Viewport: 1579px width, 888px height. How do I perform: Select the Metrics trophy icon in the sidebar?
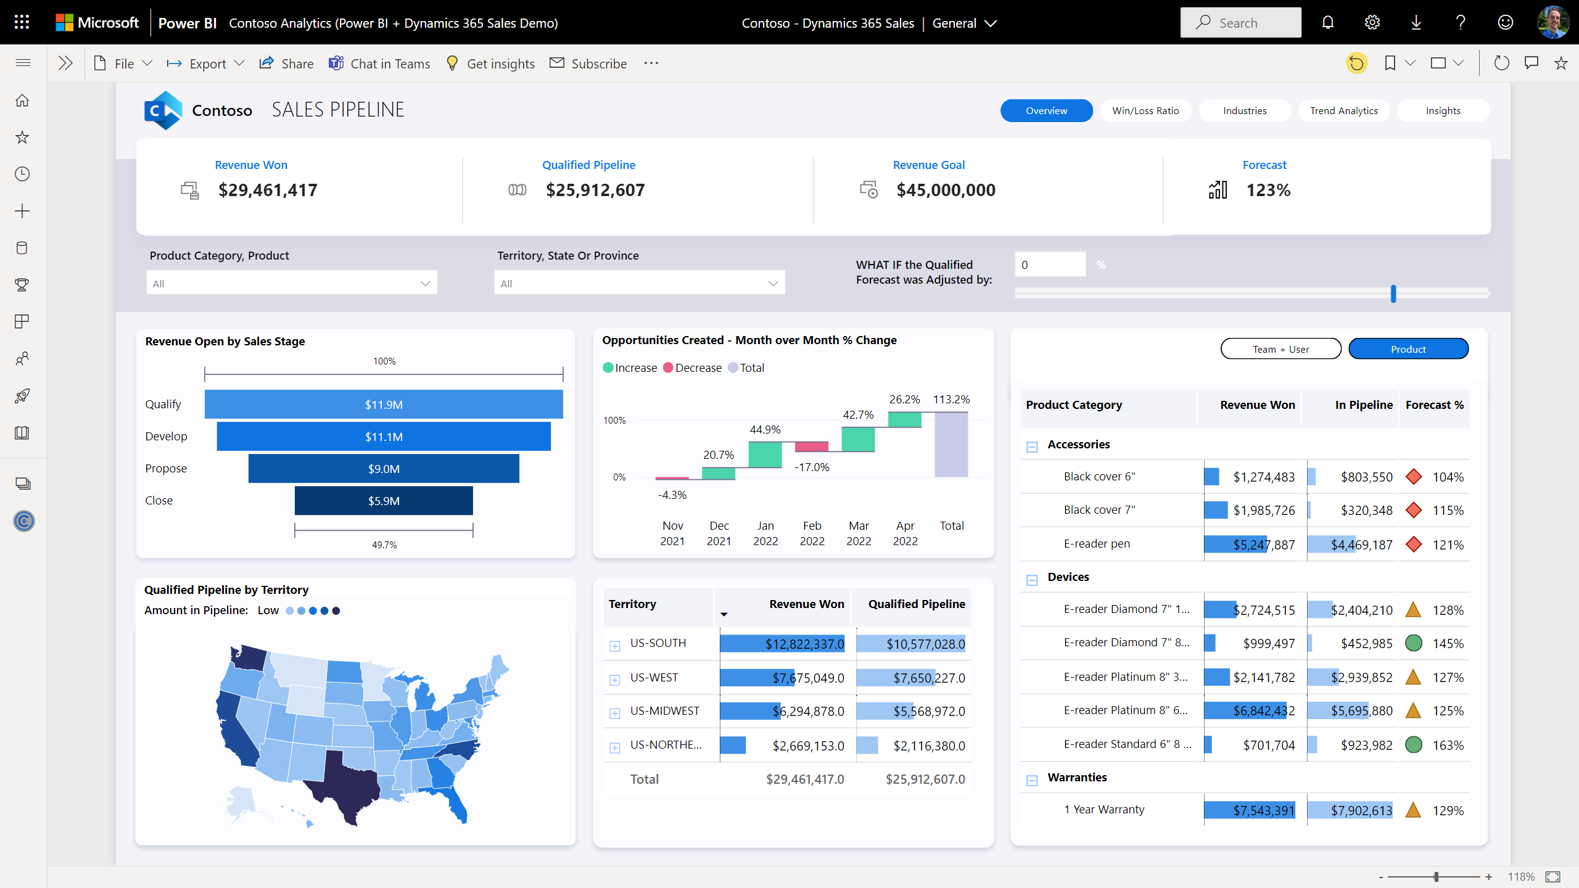(x=22, y=285)
